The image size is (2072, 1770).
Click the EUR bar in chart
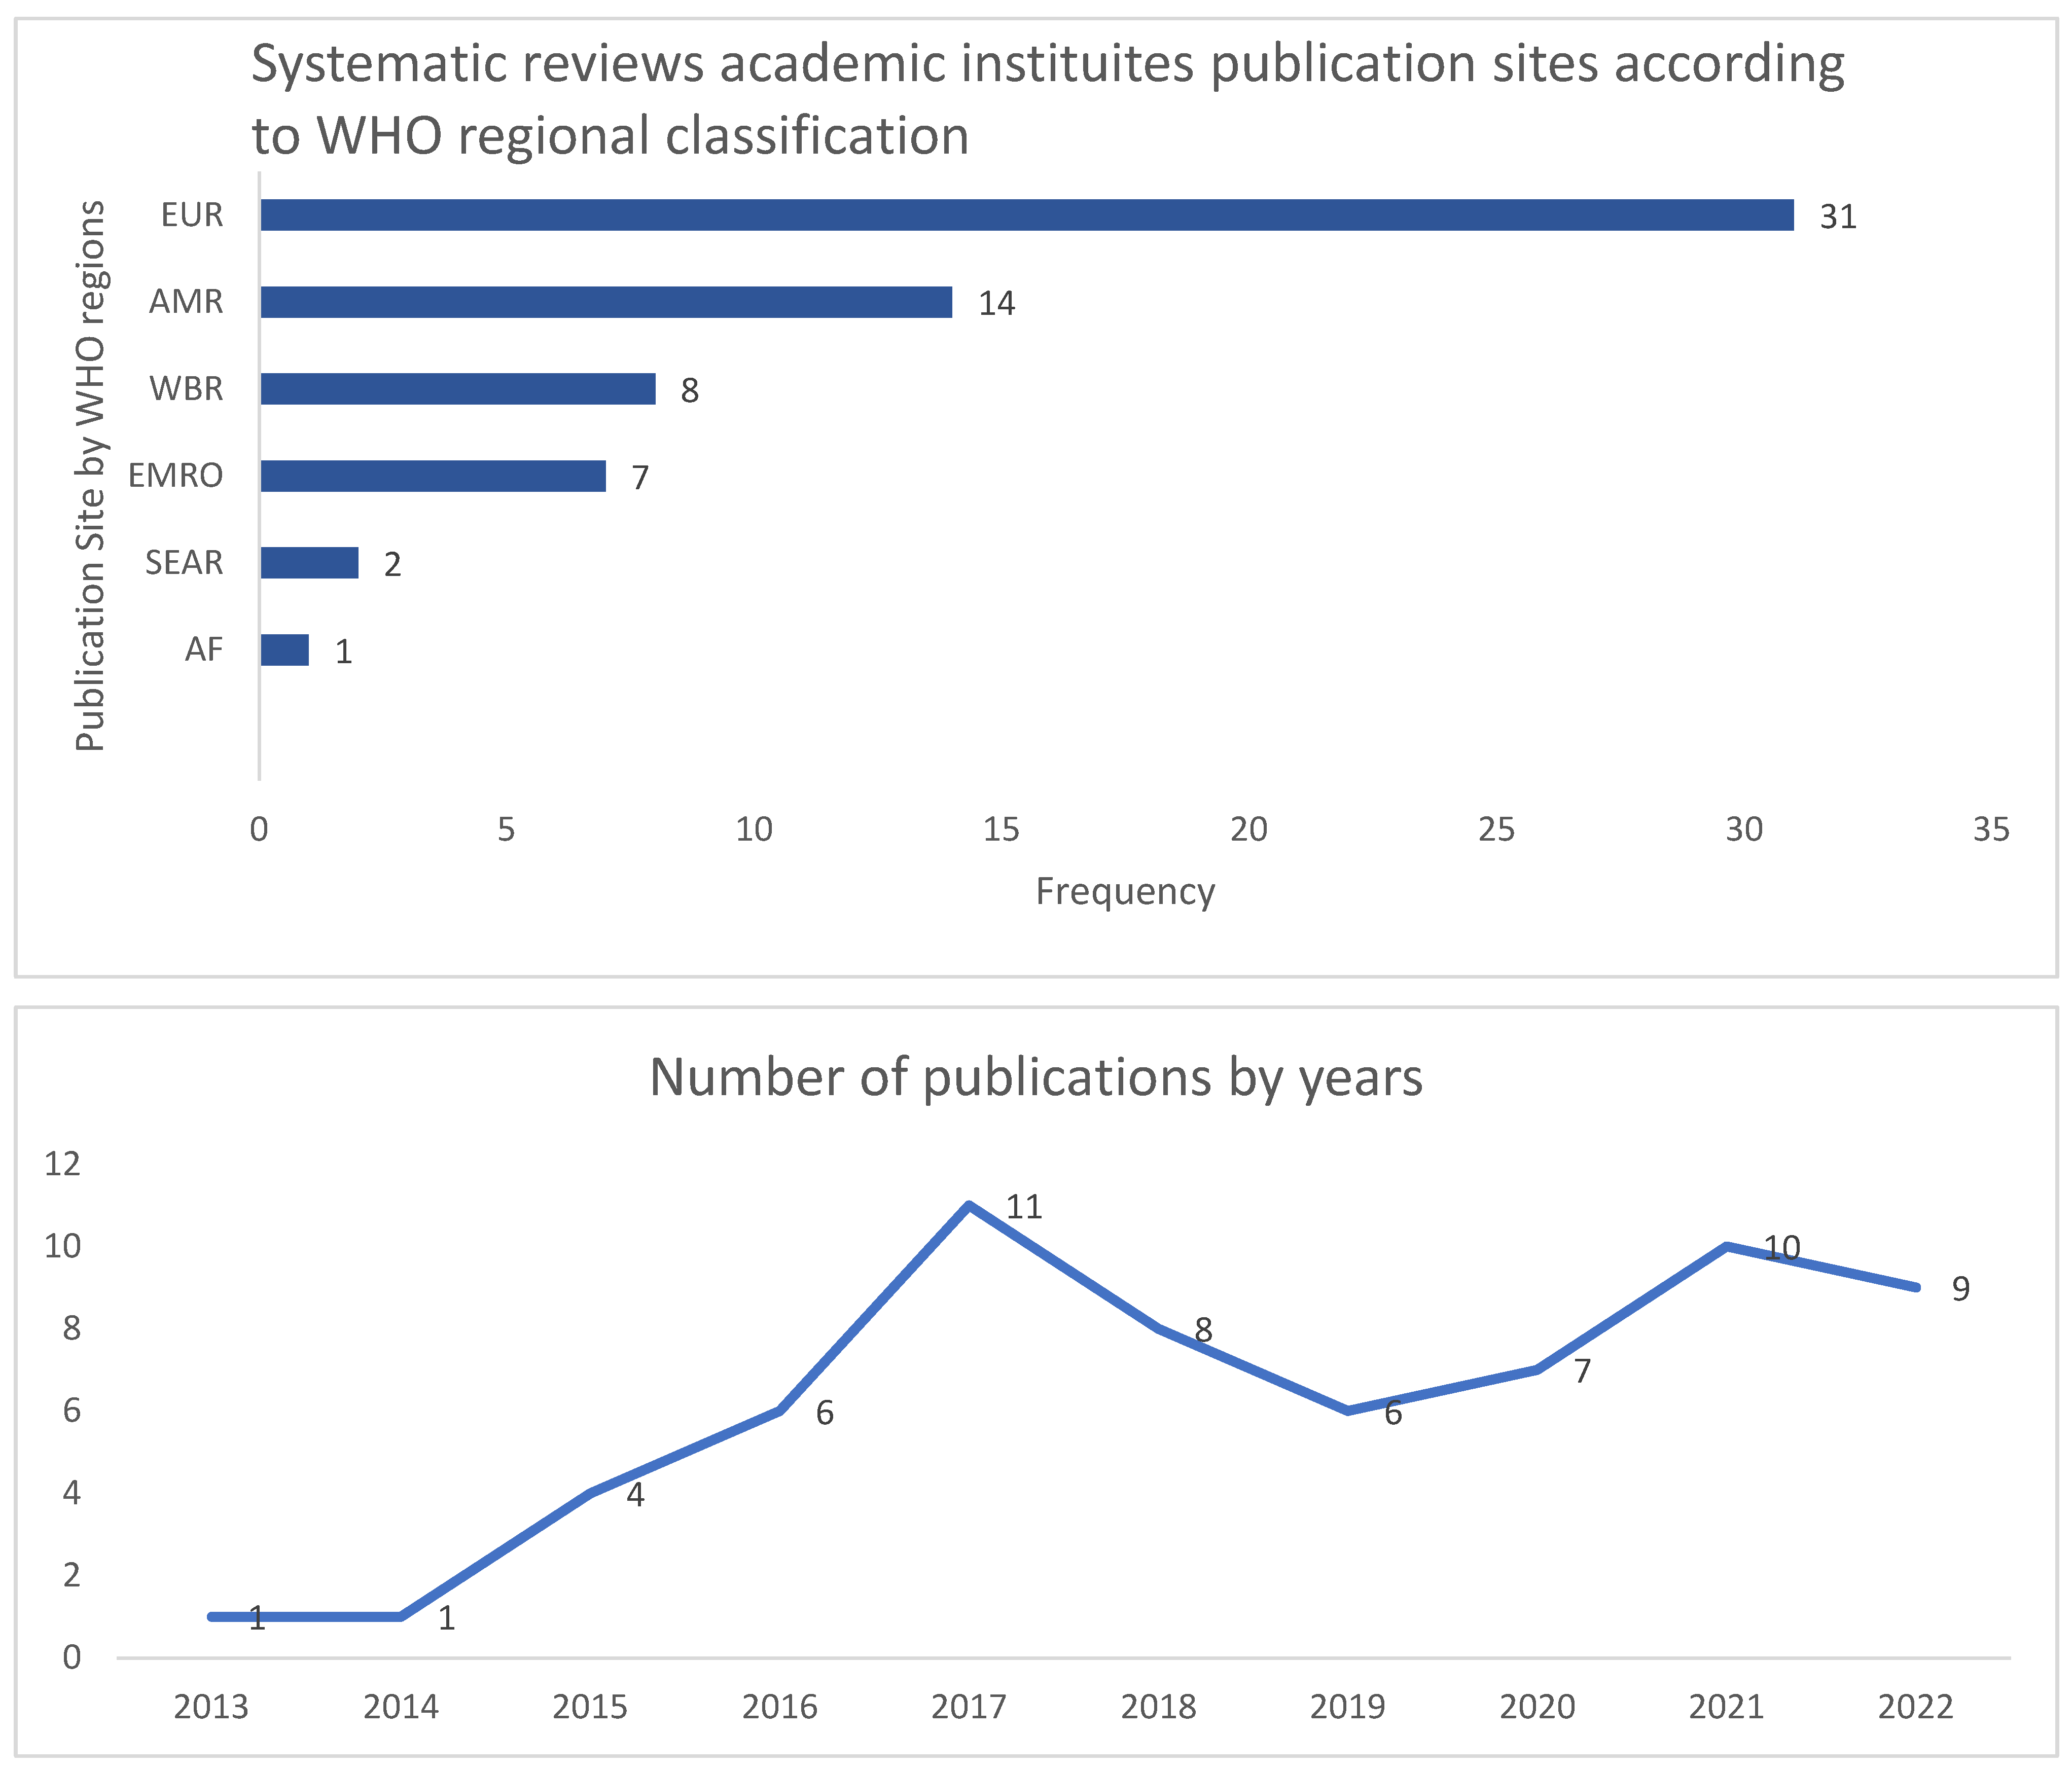(x=1026, y=215)
